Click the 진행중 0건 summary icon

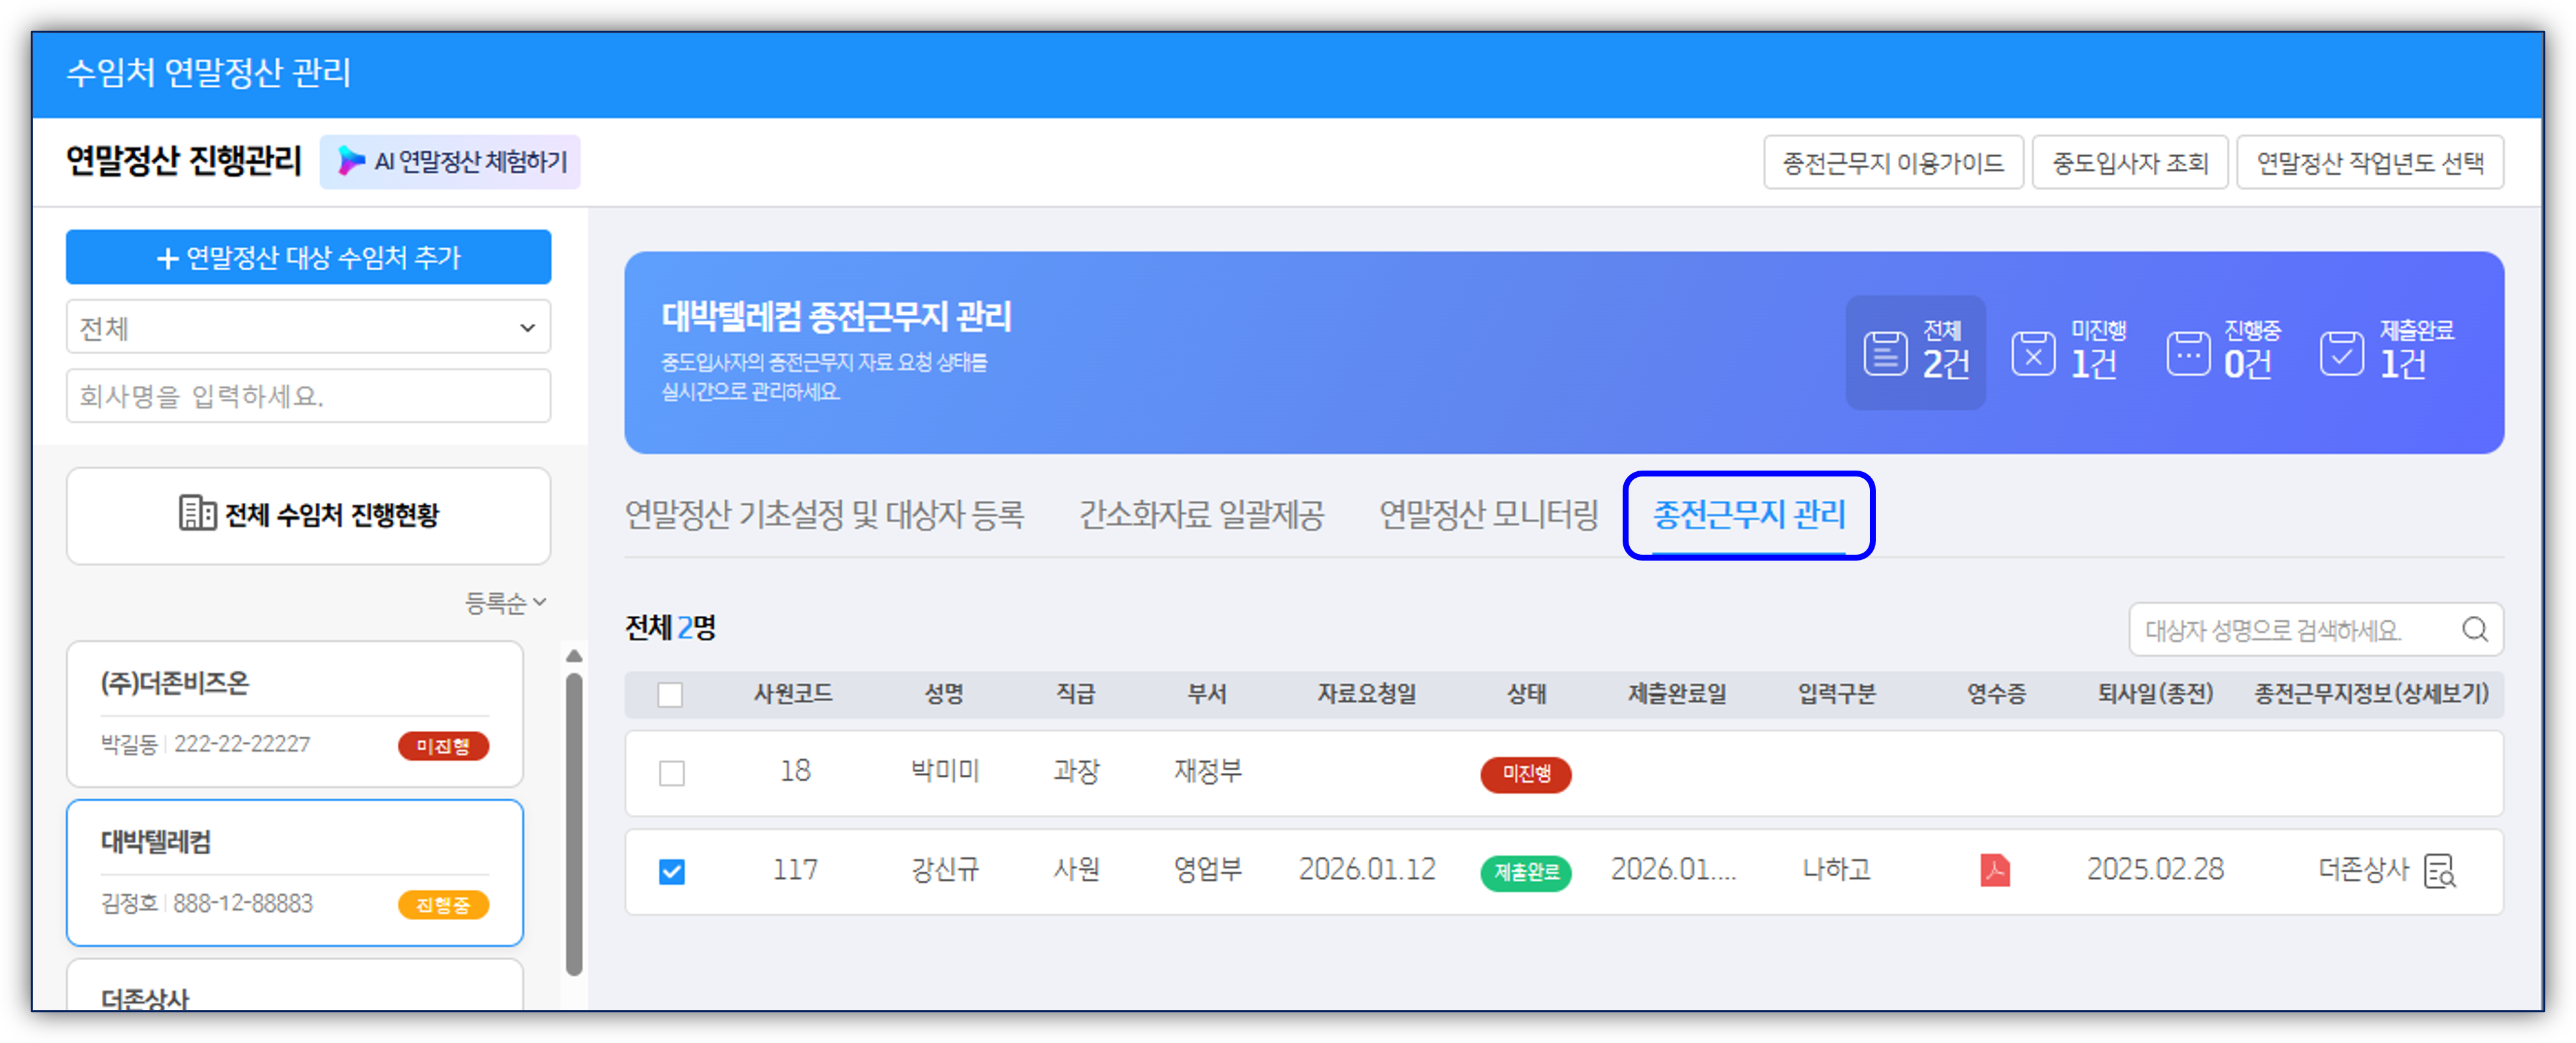2188,353
